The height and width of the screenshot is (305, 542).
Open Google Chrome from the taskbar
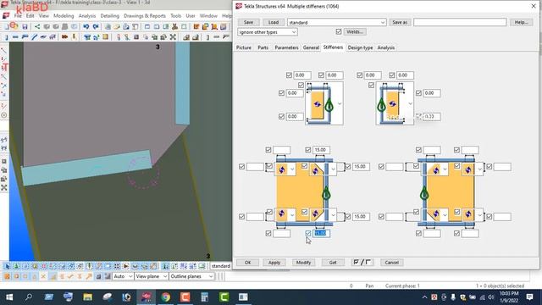pos(166,297)
